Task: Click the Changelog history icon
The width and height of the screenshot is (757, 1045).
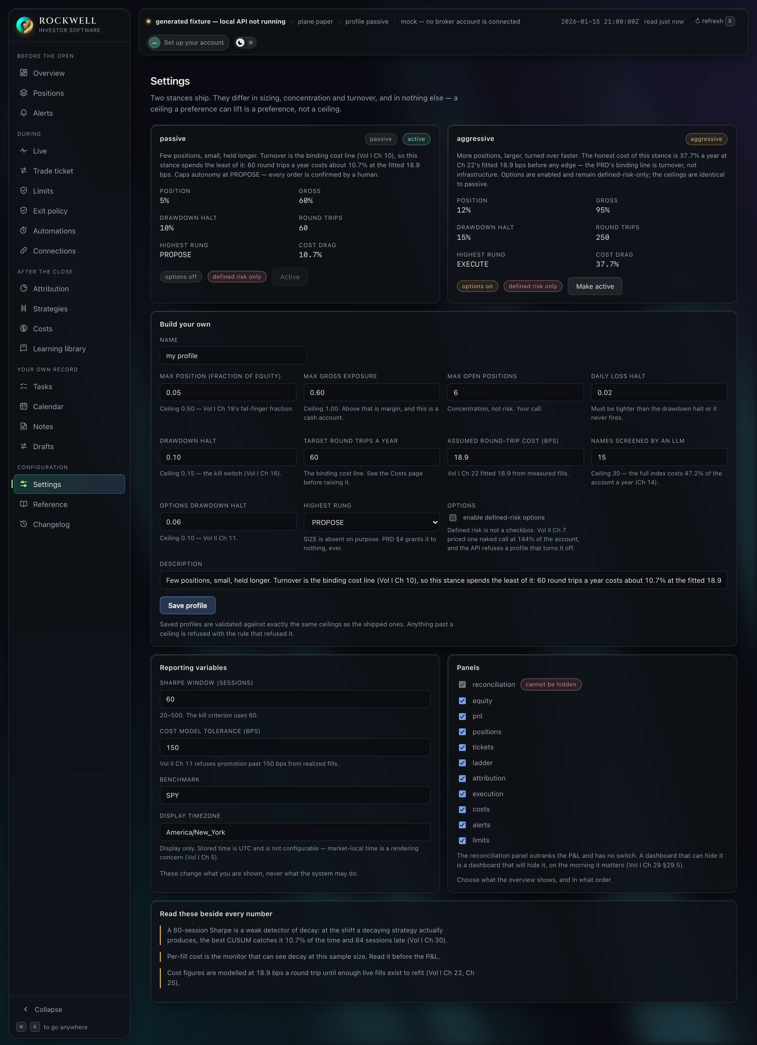Action: coord(23,524)
